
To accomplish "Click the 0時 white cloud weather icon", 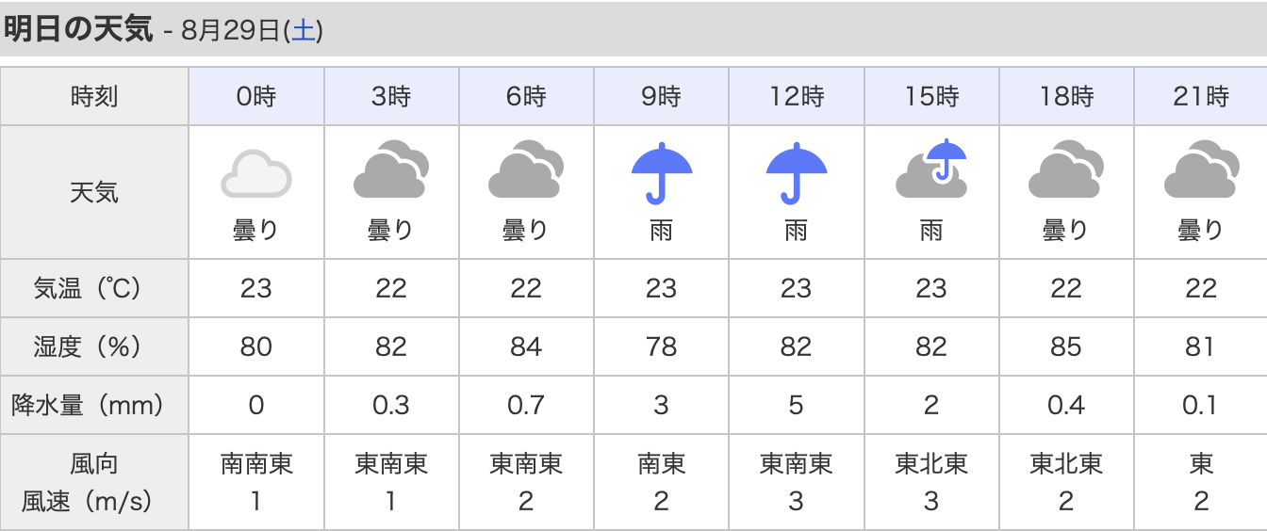I will tap(256, 173).
